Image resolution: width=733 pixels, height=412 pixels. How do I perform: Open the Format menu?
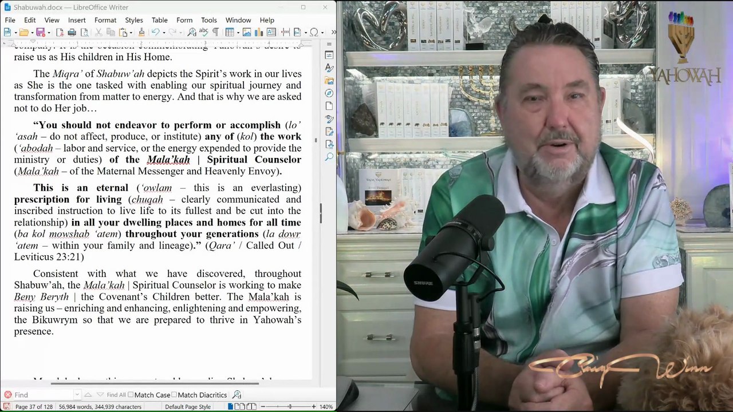105,20
